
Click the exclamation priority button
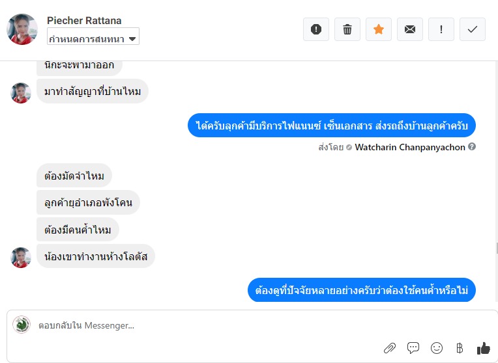(x=441, y=29)
